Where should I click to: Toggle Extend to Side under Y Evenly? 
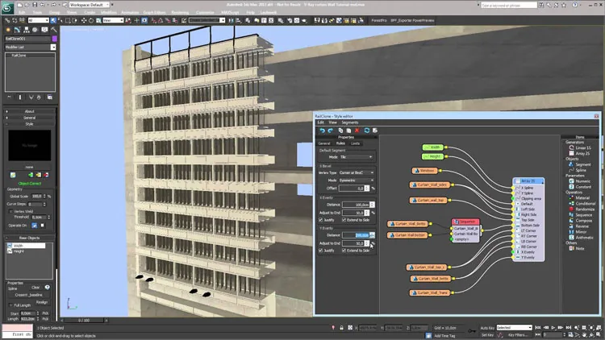[x=344, y=251]
